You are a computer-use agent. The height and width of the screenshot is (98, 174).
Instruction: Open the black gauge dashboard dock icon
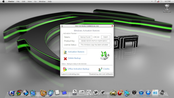coord(134,92)
